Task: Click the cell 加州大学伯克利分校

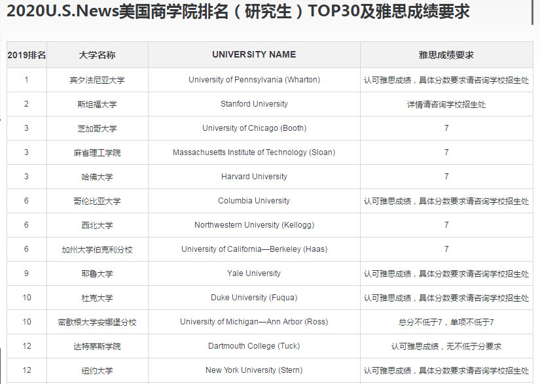Action: (97, 249)
